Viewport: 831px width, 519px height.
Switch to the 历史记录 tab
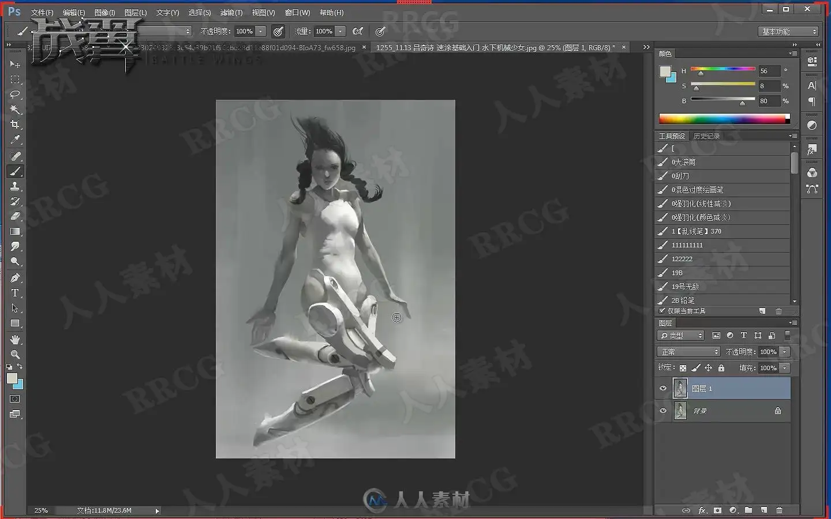pos(706,136)
